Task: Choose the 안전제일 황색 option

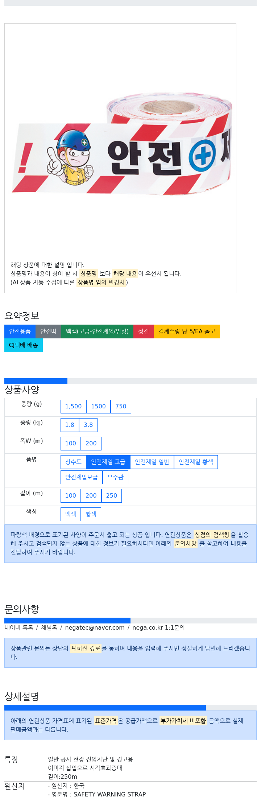Action: (x=196, y=462)
